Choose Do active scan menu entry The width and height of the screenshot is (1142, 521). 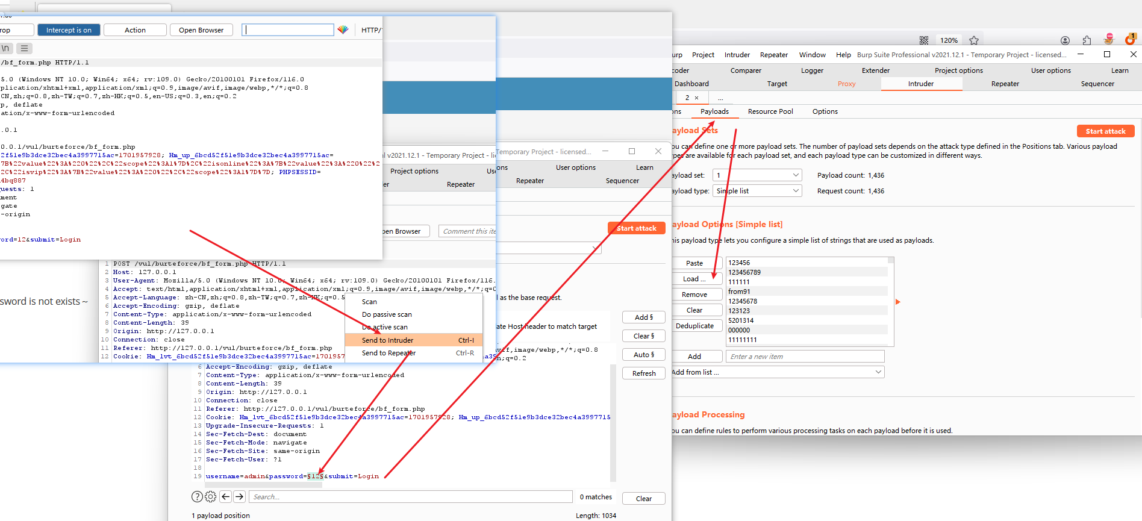[x=414, y=327]
